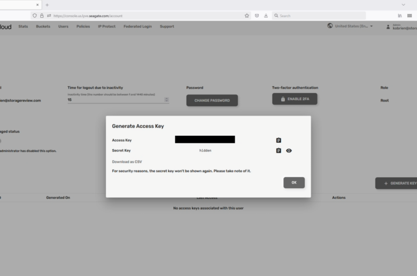This screenshot has width=417, height=276.
Task: Click the Actions column header
Action: (338, 197)
